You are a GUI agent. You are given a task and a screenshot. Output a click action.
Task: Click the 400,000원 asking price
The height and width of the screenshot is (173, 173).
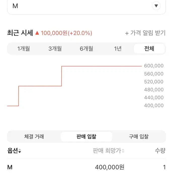click(110, 167)
